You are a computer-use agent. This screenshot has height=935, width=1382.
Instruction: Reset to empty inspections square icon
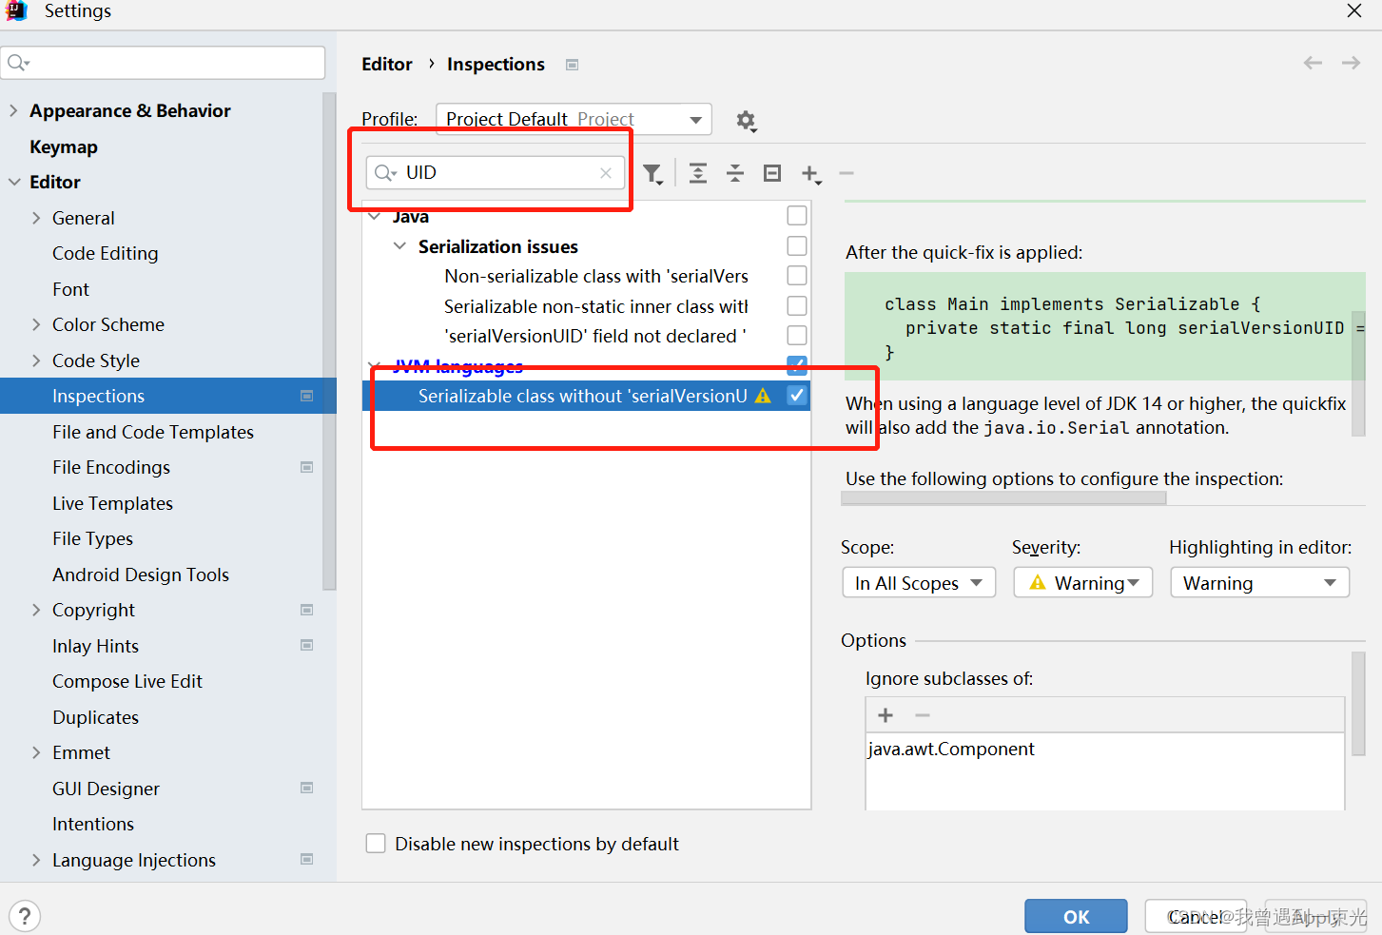[x=772, y=173]
